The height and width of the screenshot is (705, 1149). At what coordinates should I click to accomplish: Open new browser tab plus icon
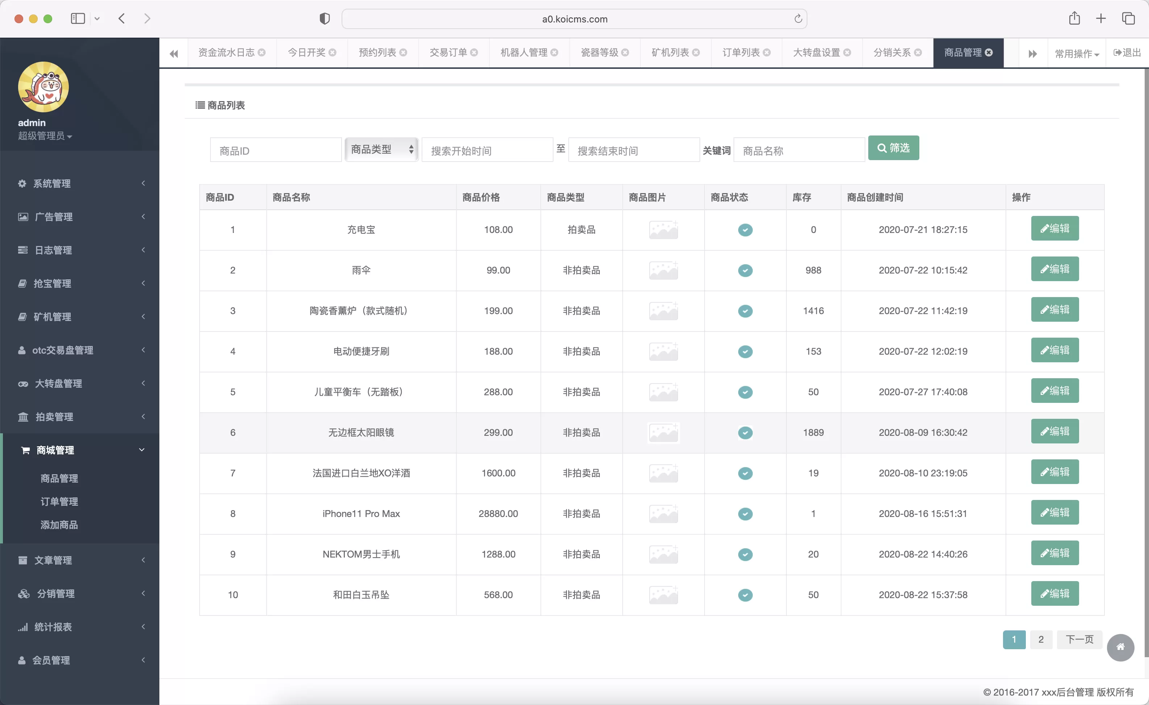click(1101, 18)
